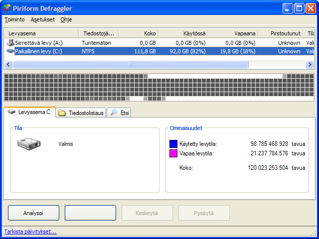Click the magenta Vapaa levytila color swatch
The width and height of the screenshot is (319, 239).
[173, 153]
